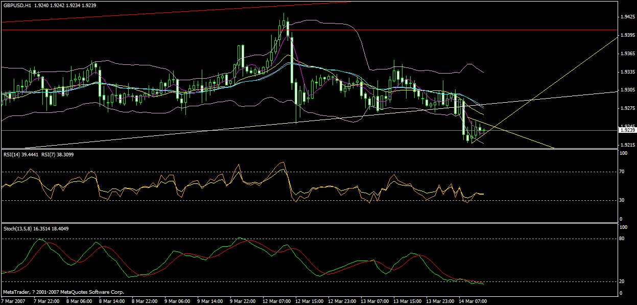Select the 8 Mar 06:00 time label

pyautogui.click(x=80, y=301)
